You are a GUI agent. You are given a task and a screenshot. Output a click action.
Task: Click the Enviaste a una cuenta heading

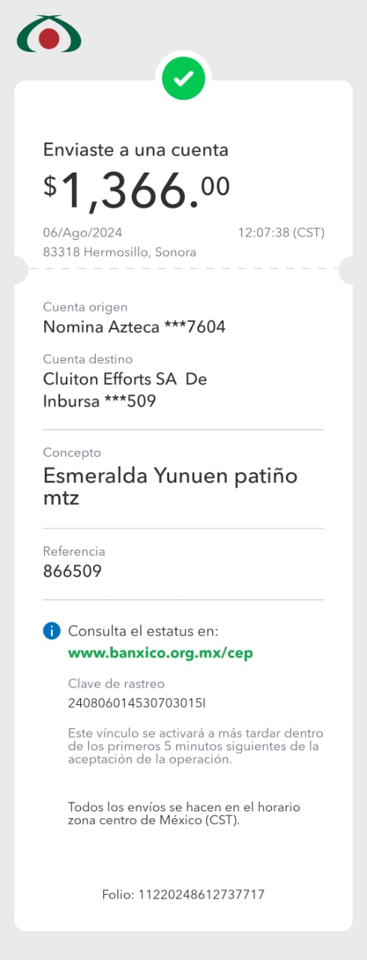[136, 149]
